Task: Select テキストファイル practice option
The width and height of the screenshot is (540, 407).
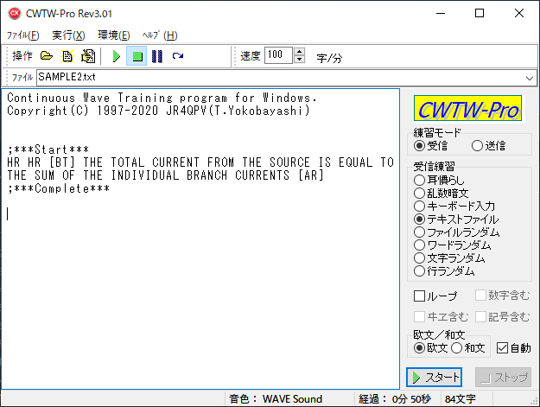Action: (x=456, y=219)
